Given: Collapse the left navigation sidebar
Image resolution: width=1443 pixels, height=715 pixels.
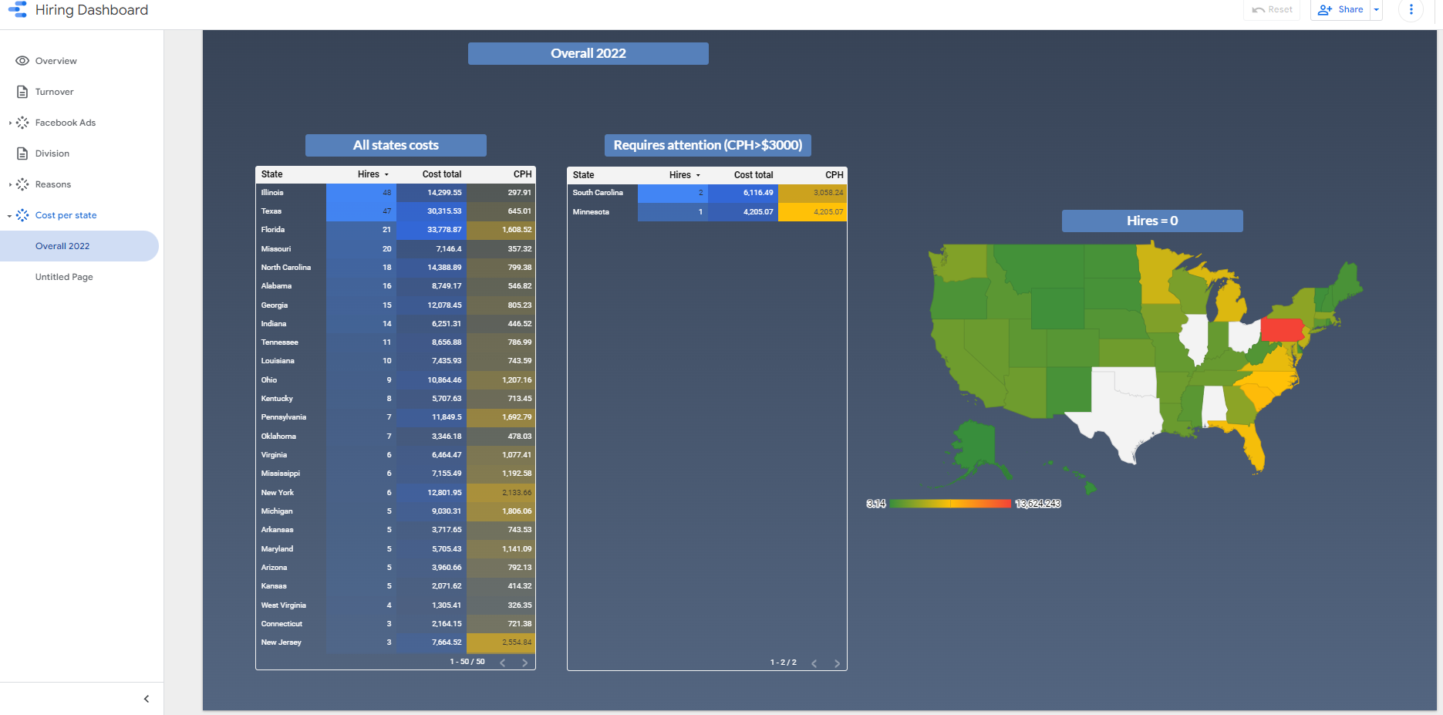Looking at the screenshot, I should (147, 699).
